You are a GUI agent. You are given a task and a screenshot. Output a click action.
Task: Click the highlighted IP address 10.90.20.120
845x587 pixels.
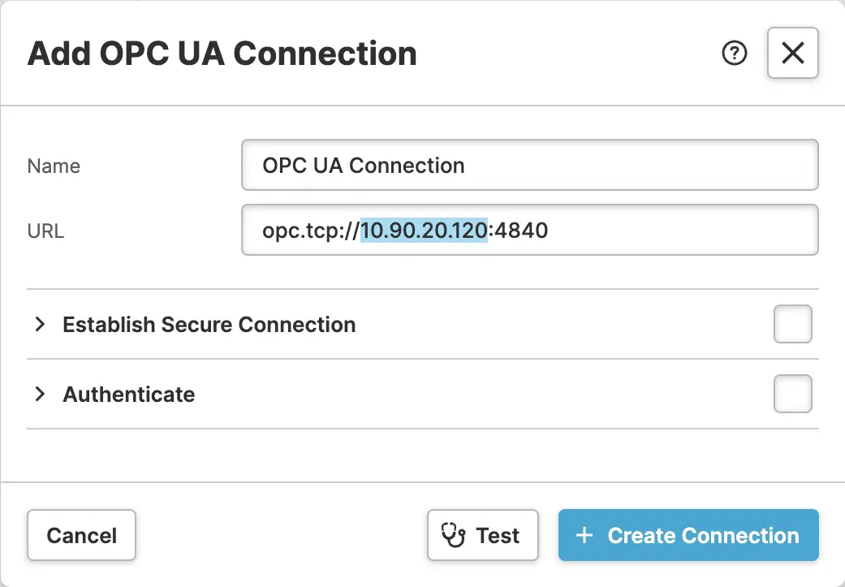424,231
